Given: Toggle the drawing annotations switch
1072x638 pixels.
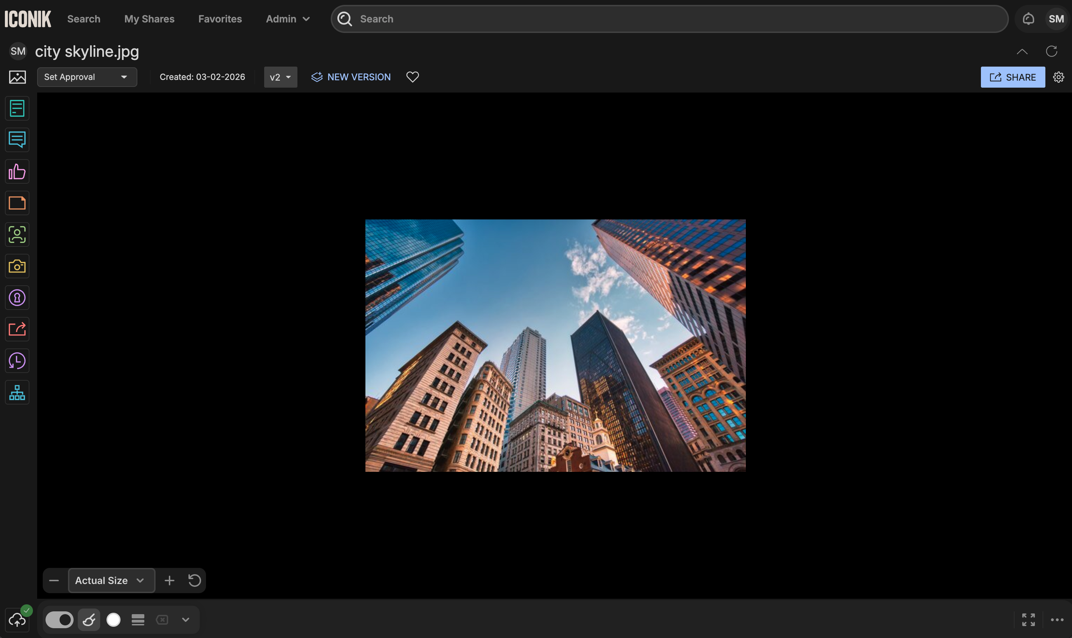Looking at the screenshot, I should 59,619.
